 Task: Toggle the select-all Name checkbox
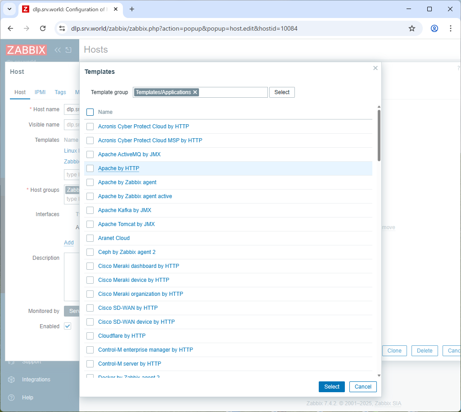90,112
